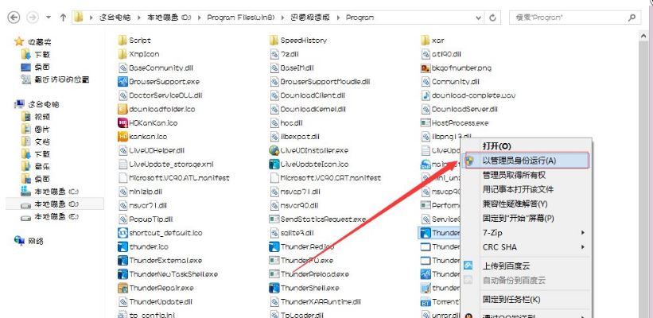This screenshot has width=653, height=318.
Task: Expand chevron after Program Files(win8) in breadcrumb
Action: click(x=282, y=17)
